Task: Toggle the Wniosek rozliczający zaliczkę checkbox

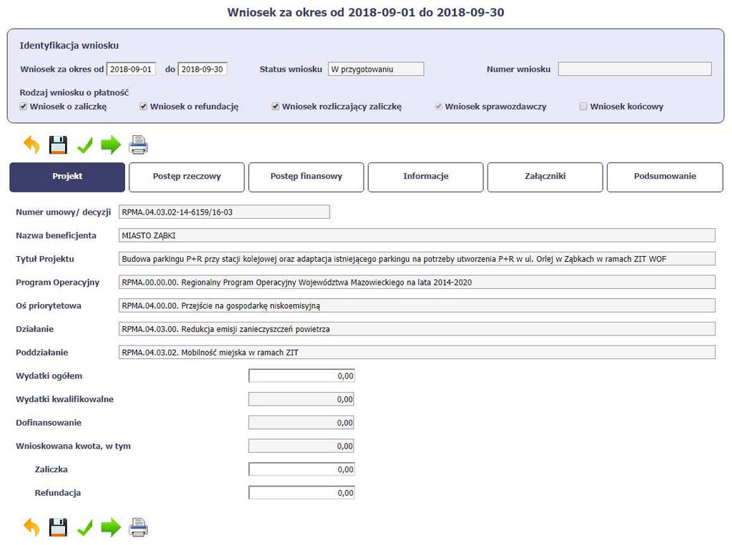Action: [275, 107]
